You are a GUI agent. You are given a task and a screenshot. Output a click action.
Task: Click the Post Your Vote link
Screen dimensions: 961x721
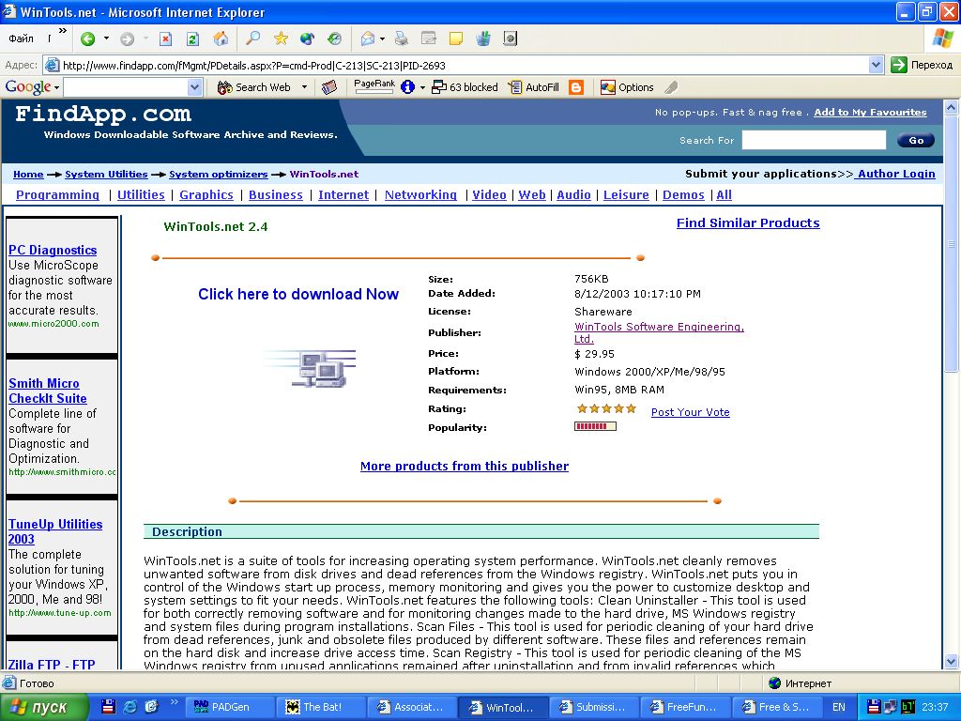[x=691, y=412]
